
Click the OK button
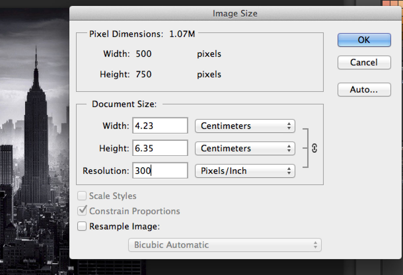pyautogui.click(x=364, y=40)
